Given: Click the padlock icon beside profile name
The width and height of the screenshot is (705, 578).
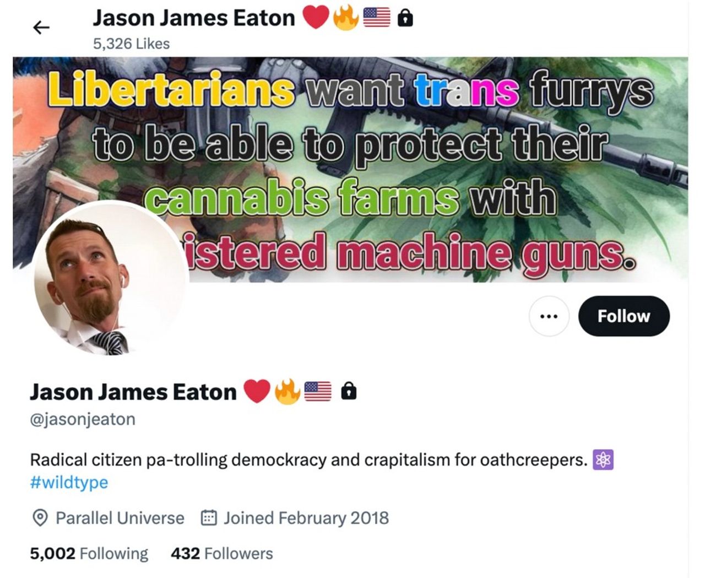Looking at the screenshot, I should point(349,391).
